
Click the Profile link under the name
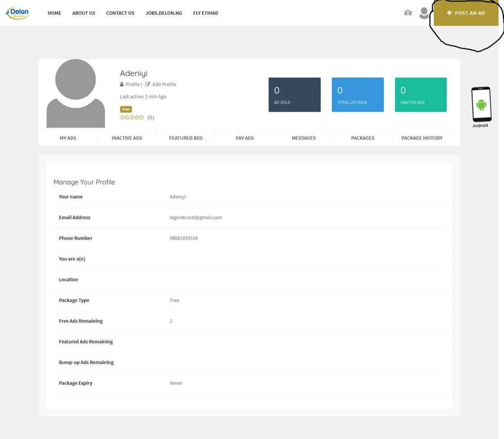pyautogui.click(x=132, y=84)
